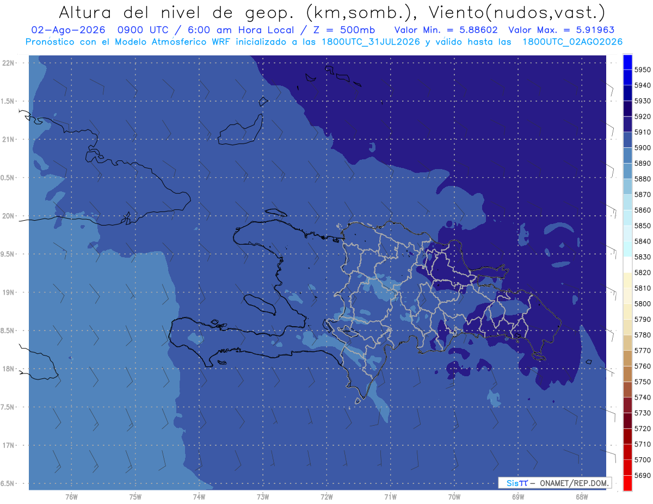Click the 5780 color bar value
The height and width of the screenshot is (504, 653).
[643, 335]
